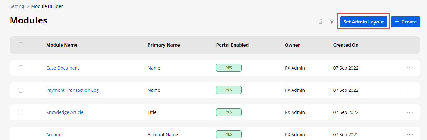Select the Payment Transaction Log checkbox
427x140 pixels.
(x=21, y=90)
